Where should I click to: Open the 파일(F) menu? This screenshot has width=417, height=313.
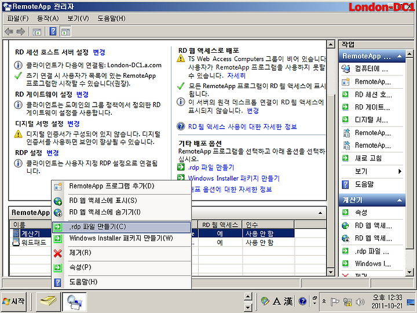[18, 19]
